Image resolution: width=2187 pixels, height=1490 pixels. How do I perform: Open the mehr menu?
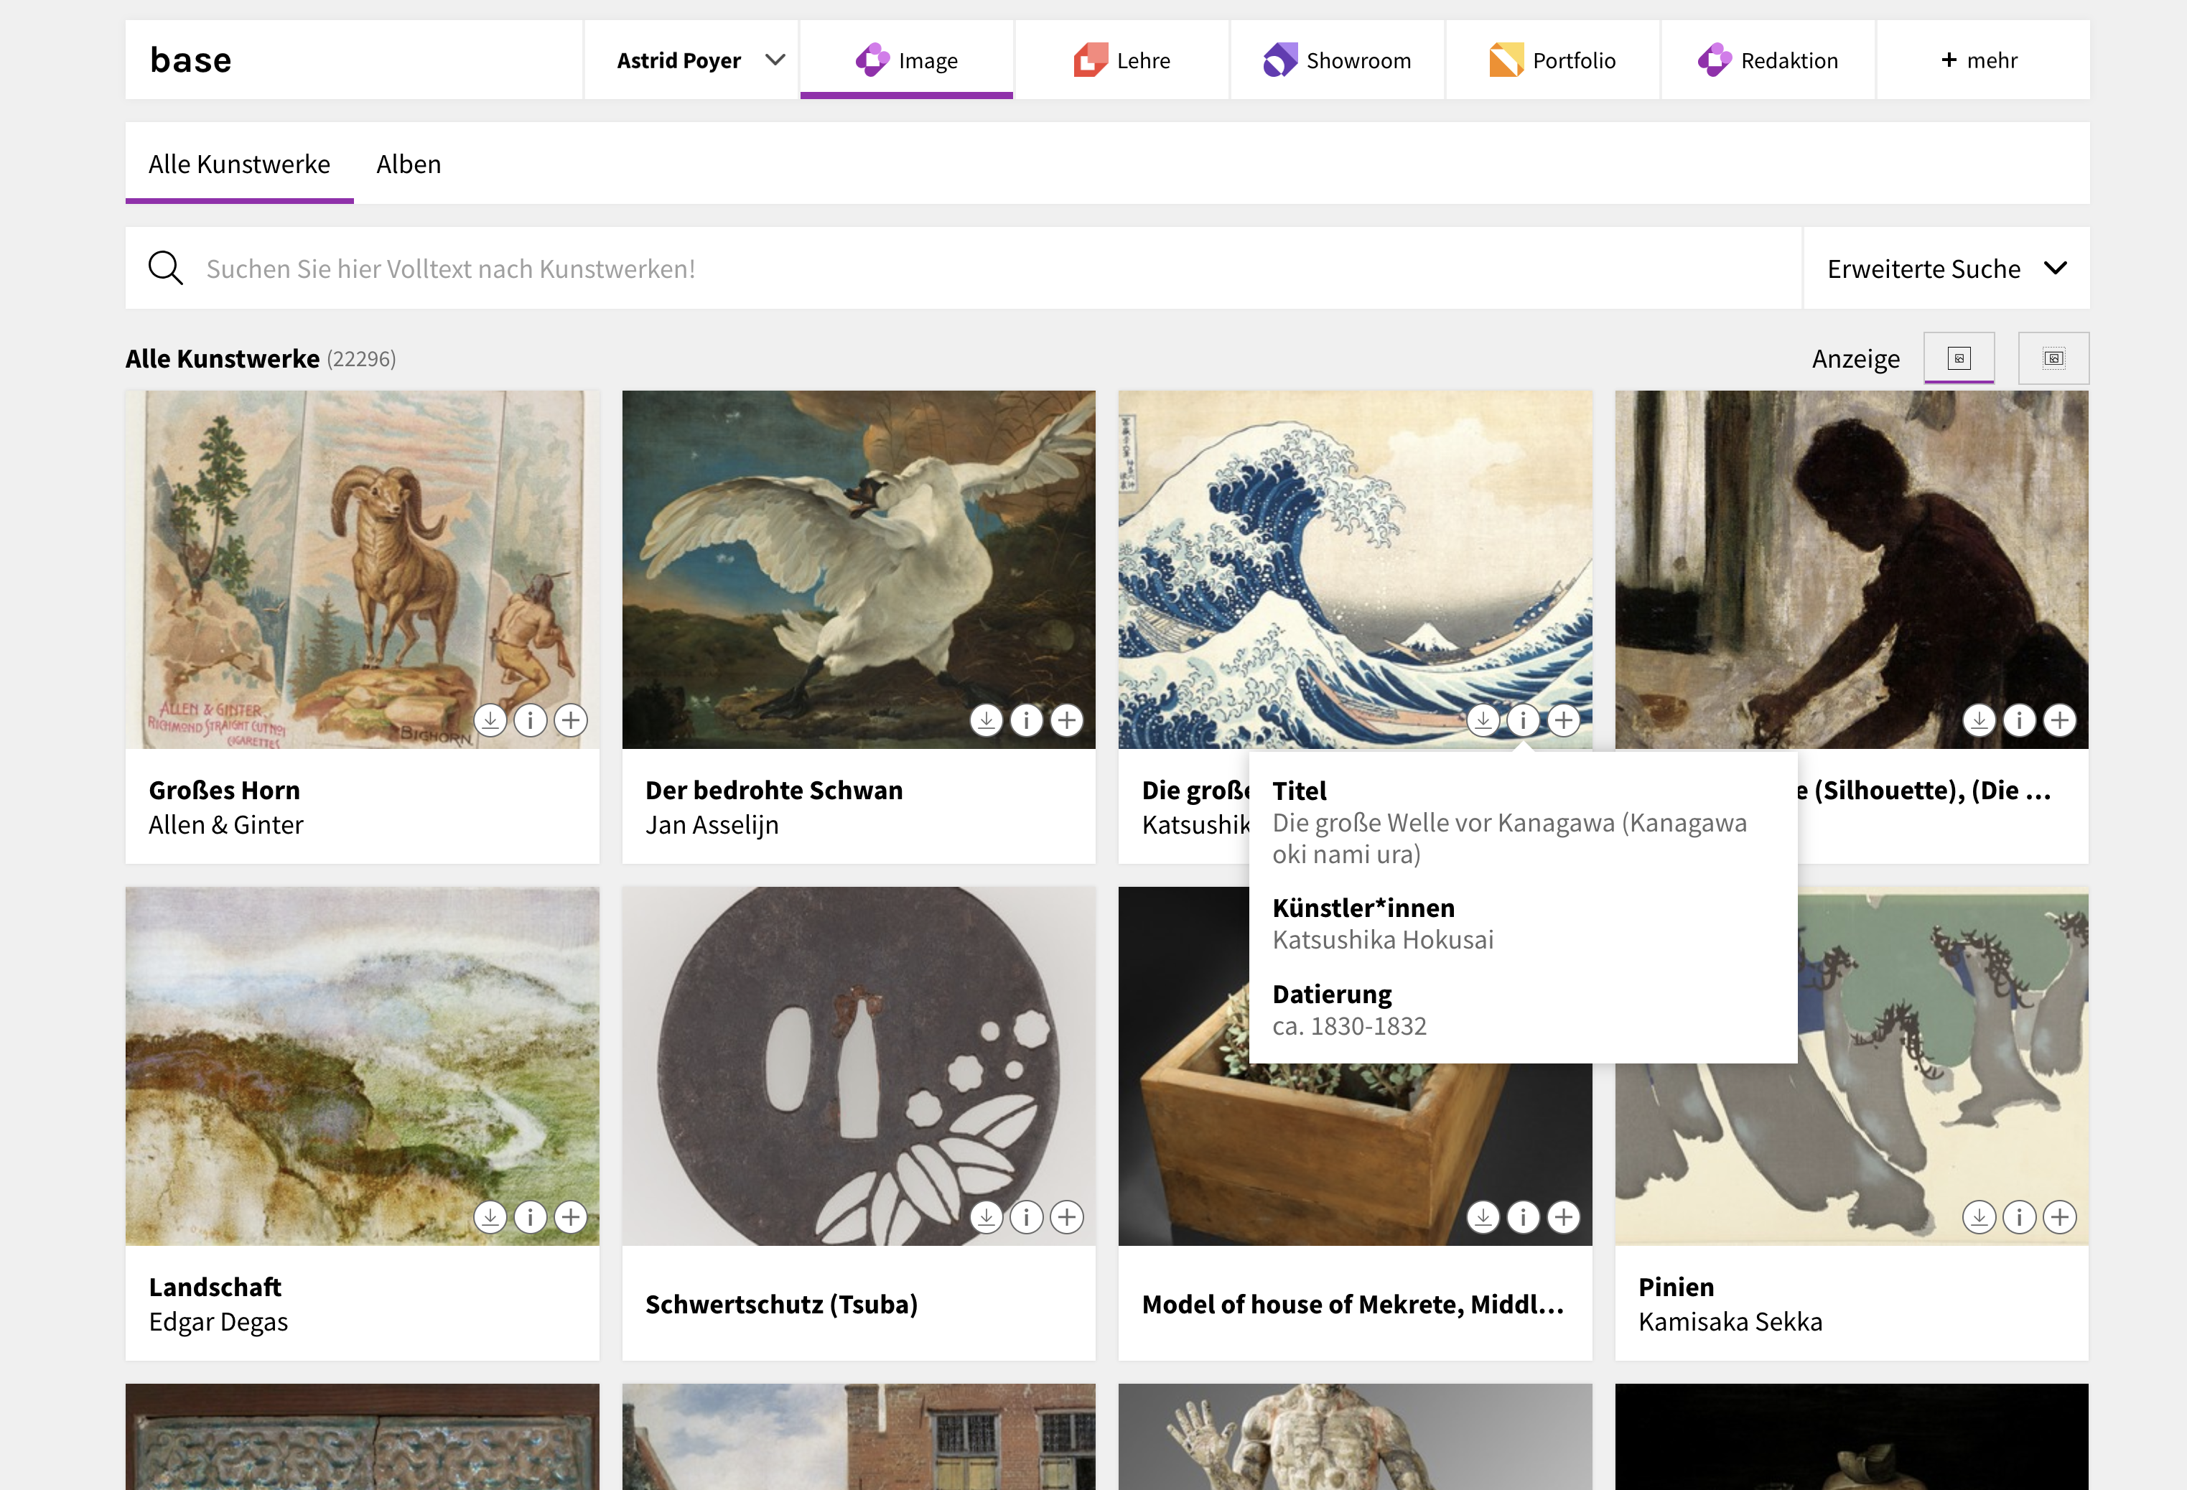tap(1983, 60)
